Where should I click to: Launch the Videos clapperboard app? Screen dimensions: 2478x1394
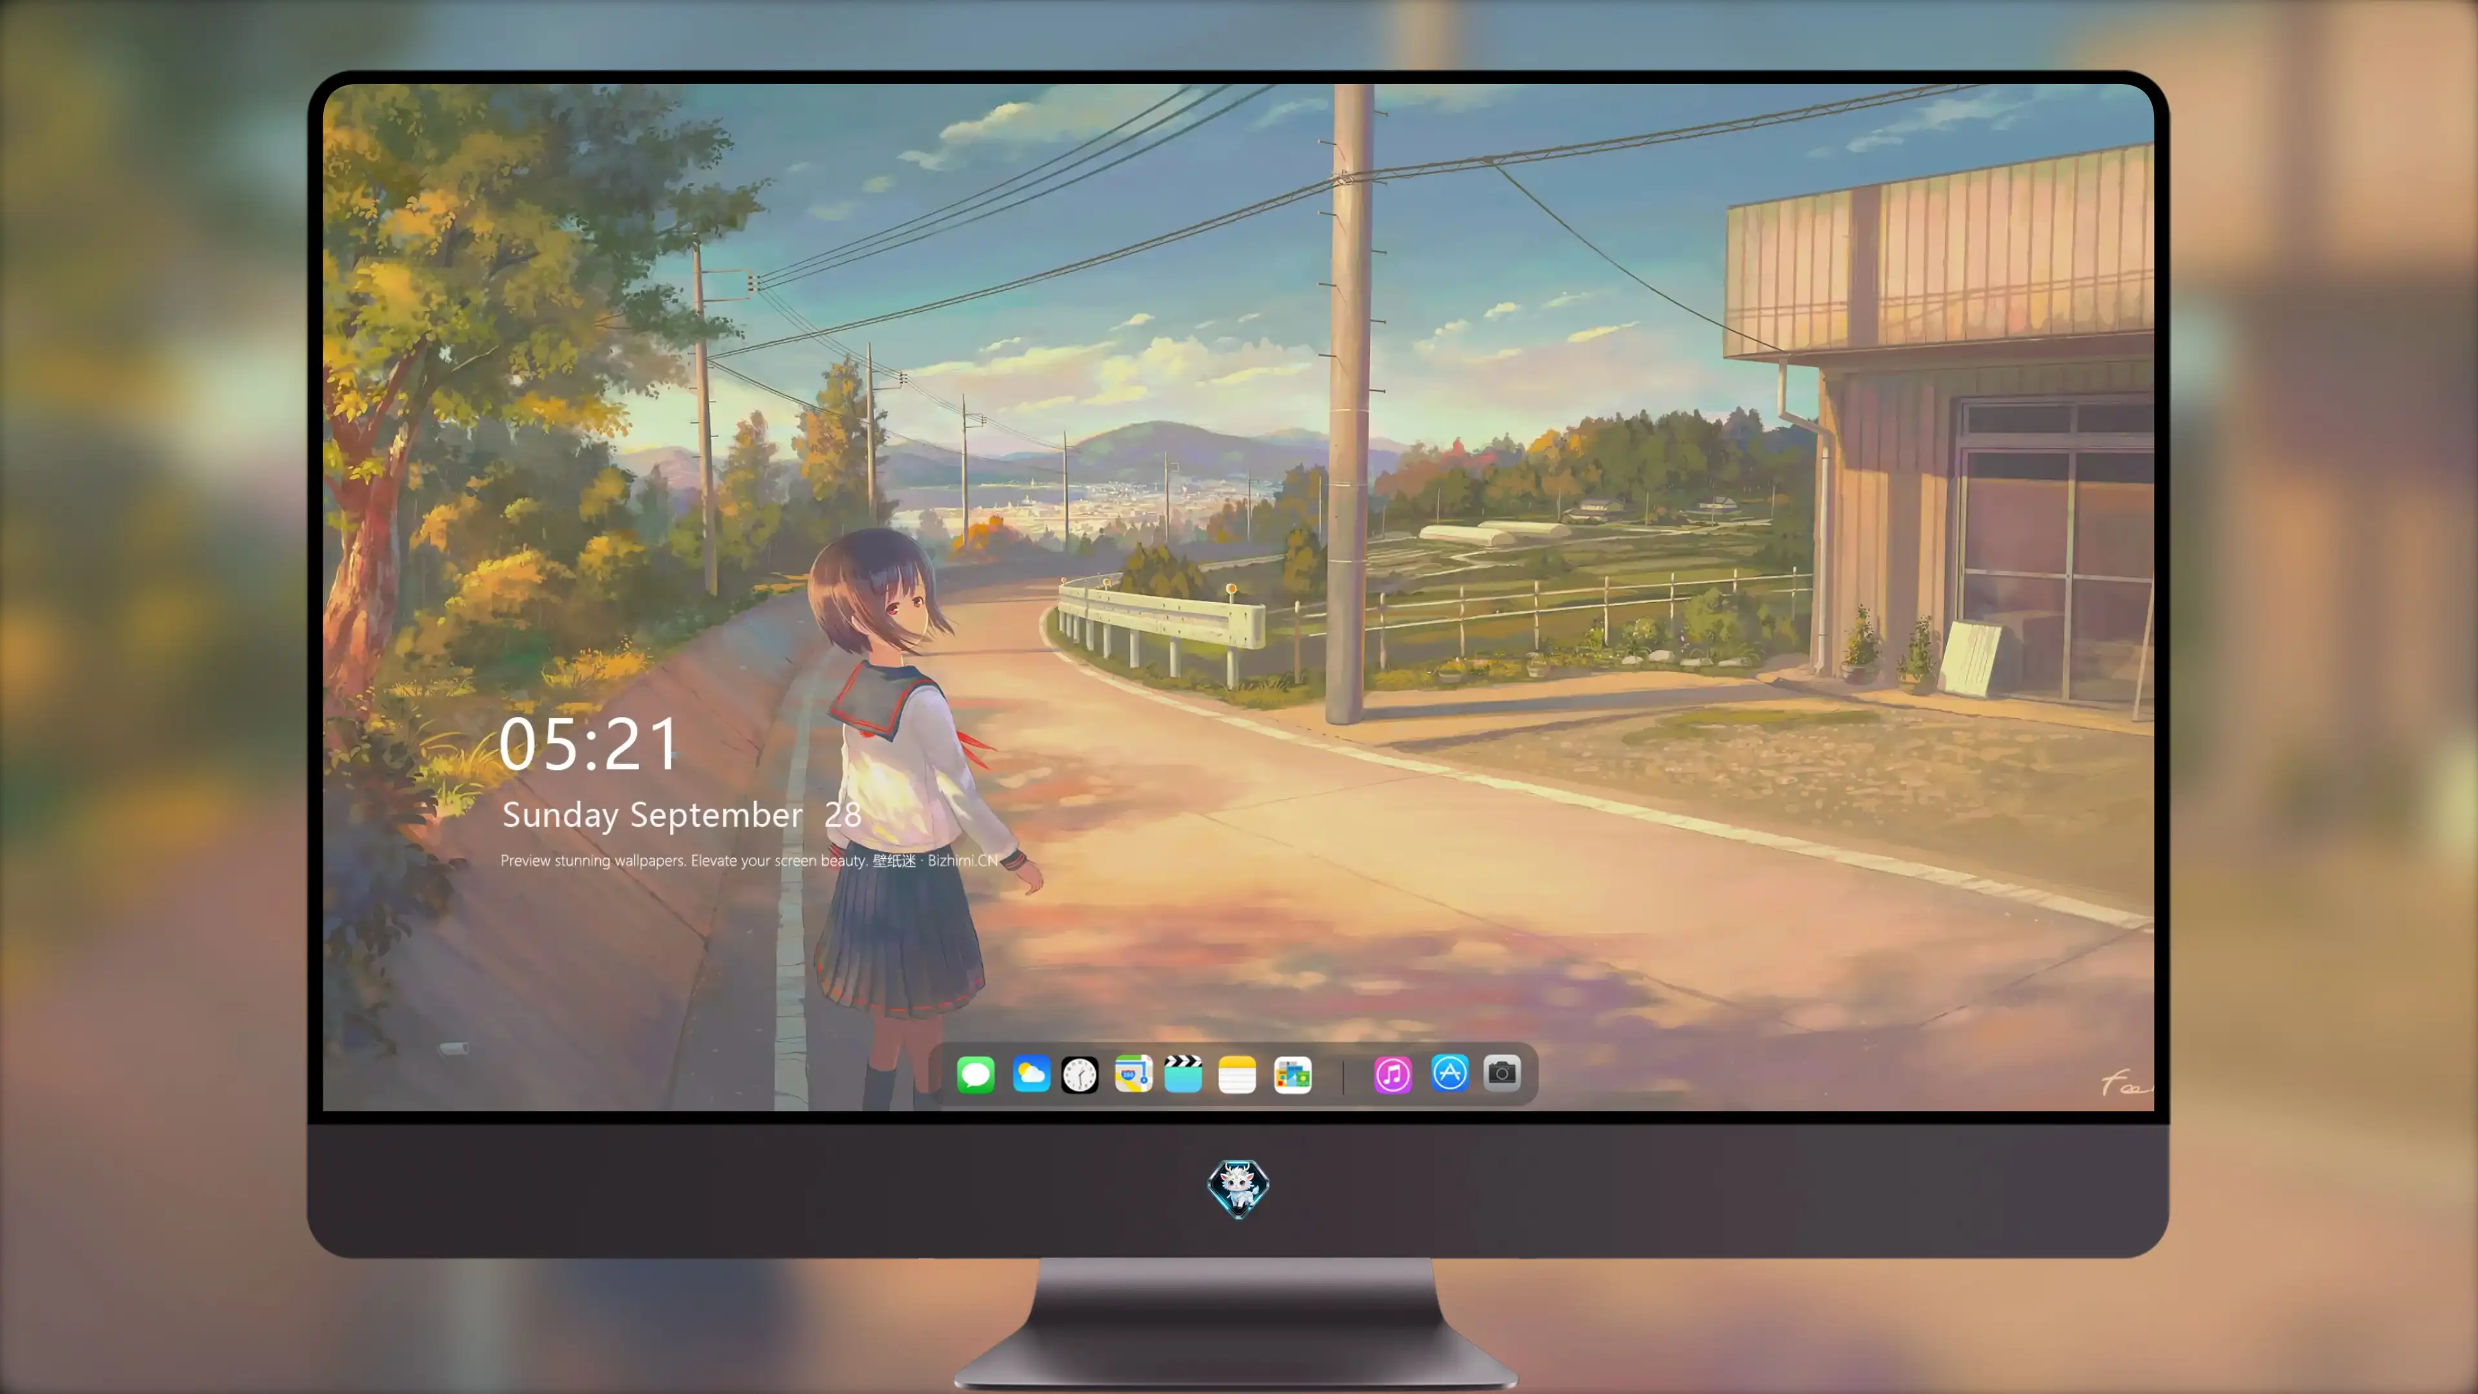click(x=1184, y=1074)
